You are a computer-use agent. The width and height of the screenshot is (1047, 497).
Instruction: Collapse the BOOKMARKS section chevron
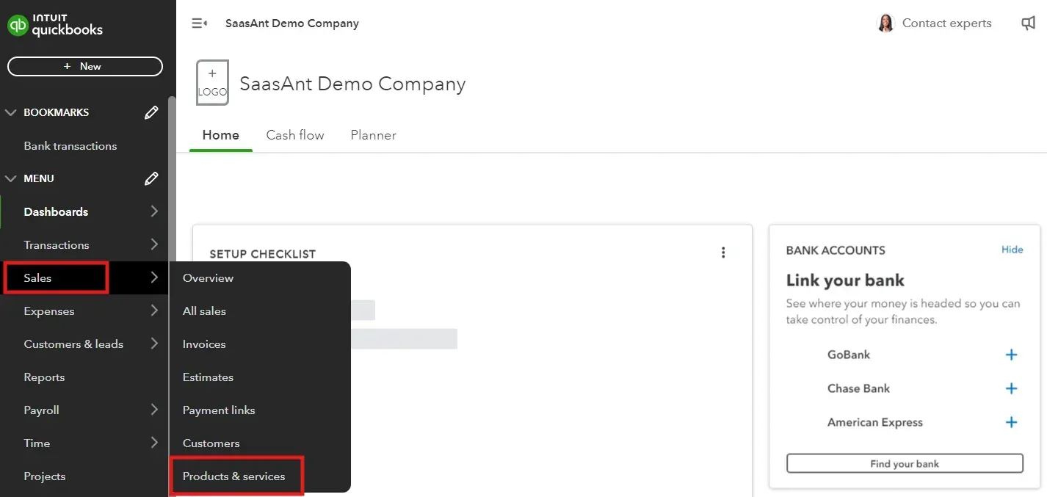click(11, 112)
